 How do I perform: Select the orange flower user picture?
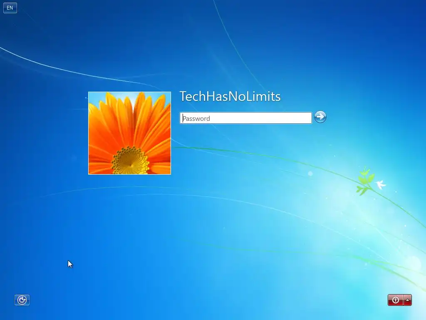(130, 133)
